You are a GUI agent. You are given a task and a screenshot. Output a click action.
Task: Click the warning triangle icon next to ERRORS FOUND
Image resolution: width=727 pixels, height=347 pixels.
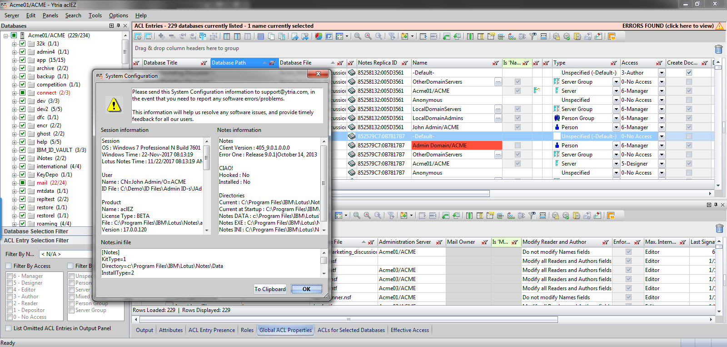point(720,26)
